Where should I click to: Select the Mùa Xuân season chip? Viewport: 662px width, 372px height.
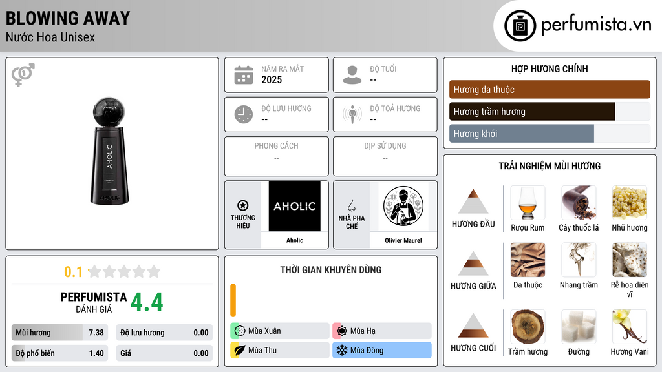tap(280, 331)
